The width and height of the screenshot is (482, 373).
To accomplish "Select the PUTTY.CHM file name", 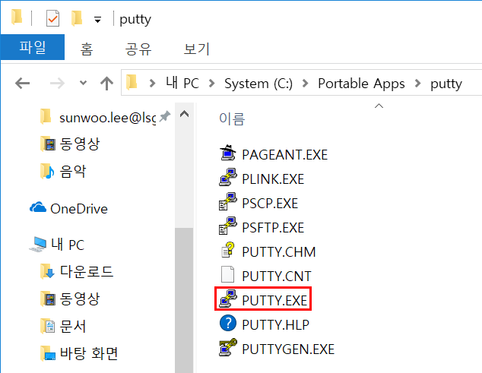I will point(279,252).
